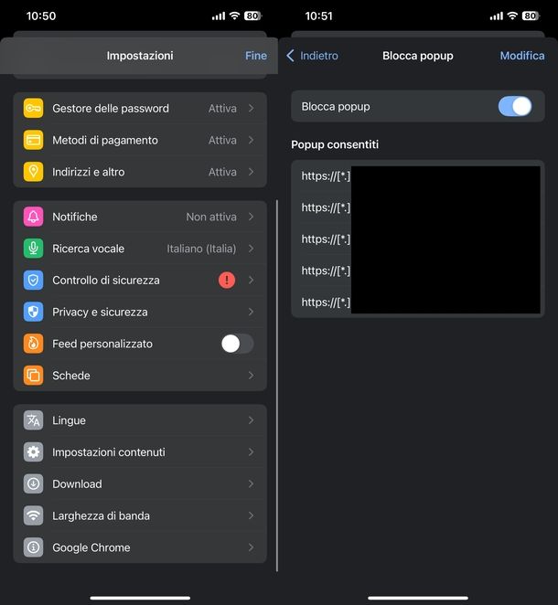Tap Modifica to edit allowed popups
This screenshot has height=605, width=558.
tap(522, 56)
